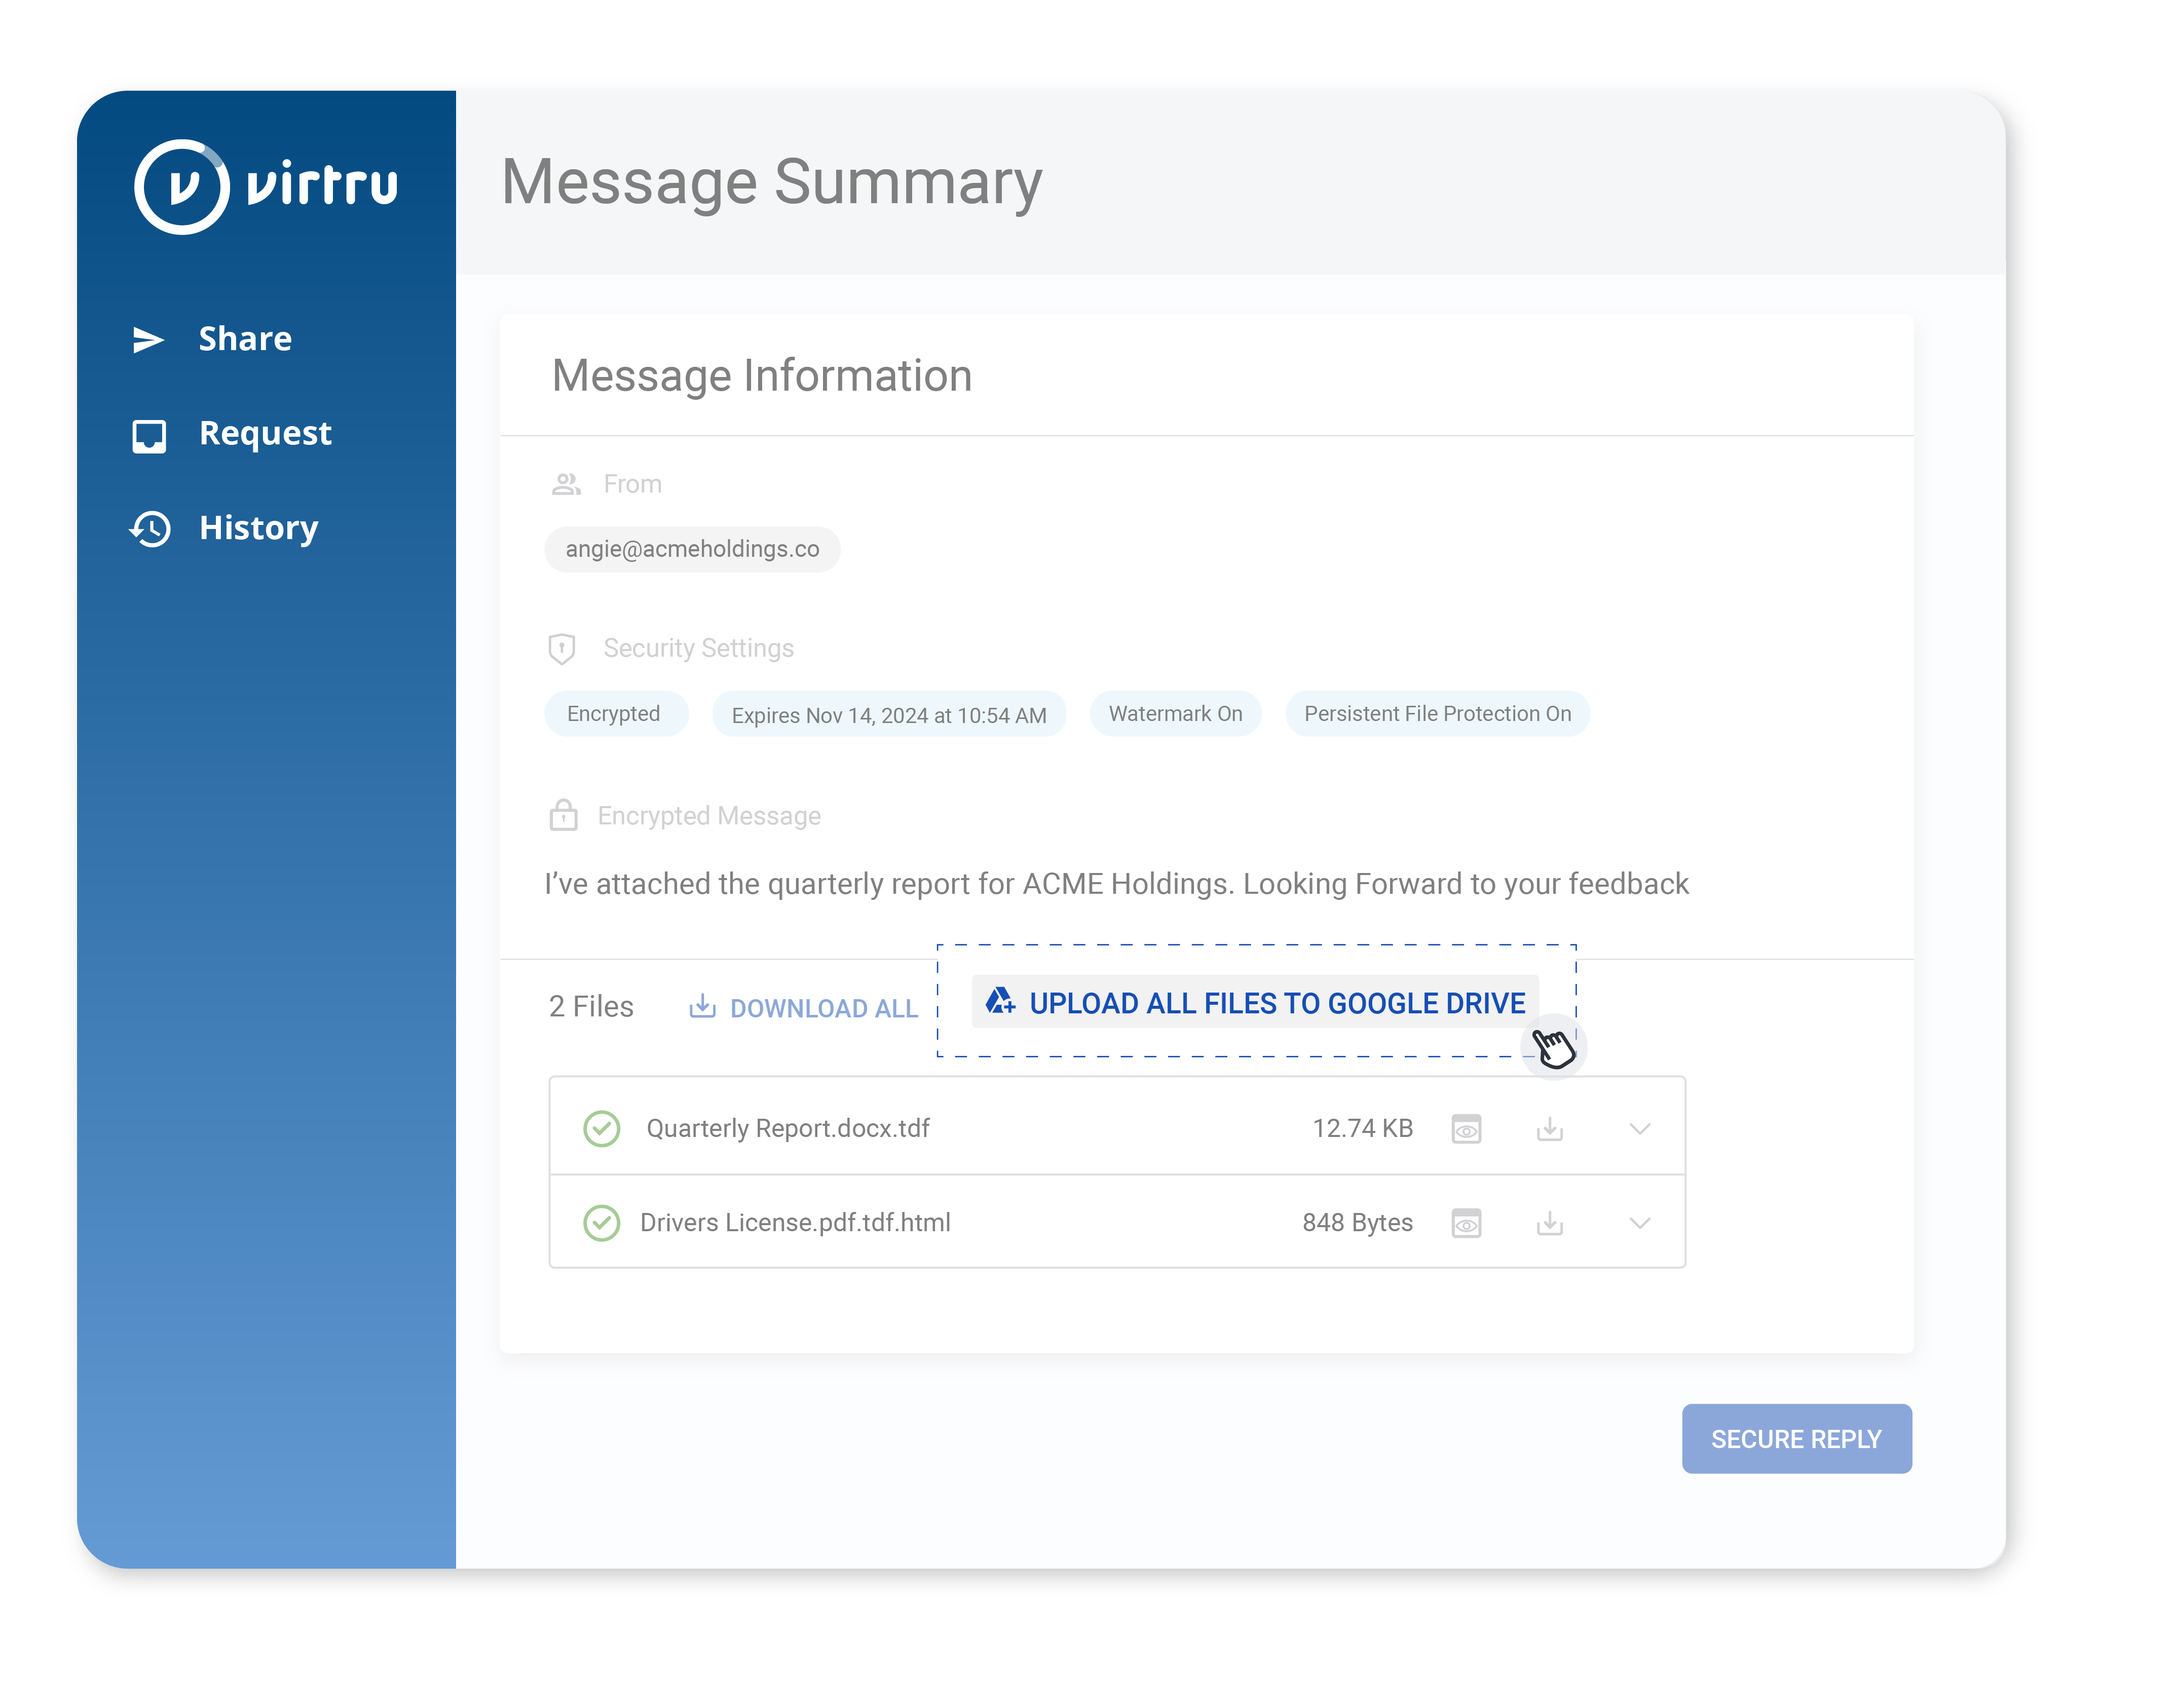2175x1708 pixels.
Task: Preview Quarterly Report with eye icon
Action: 1466,1129
